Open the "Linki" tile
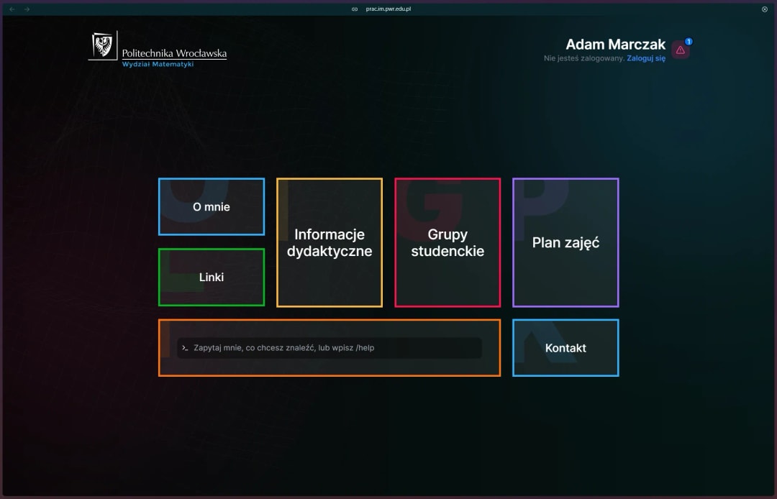777x499 pixels. point(212,278)
